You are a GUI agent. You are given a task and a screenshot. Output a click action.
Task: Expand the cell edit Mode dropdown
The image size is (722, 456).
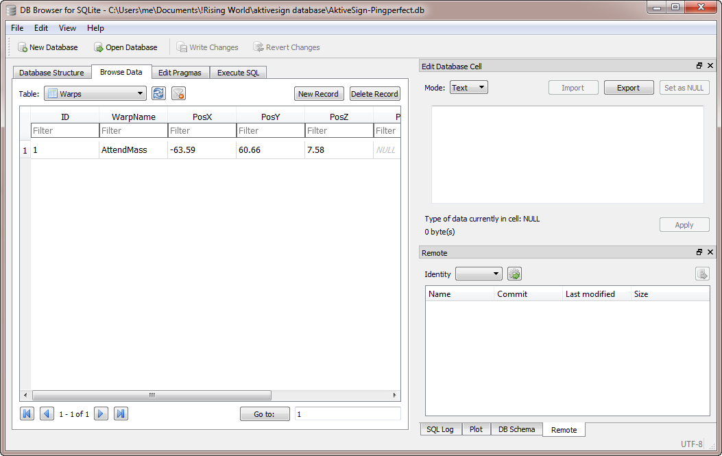point(469,88)
